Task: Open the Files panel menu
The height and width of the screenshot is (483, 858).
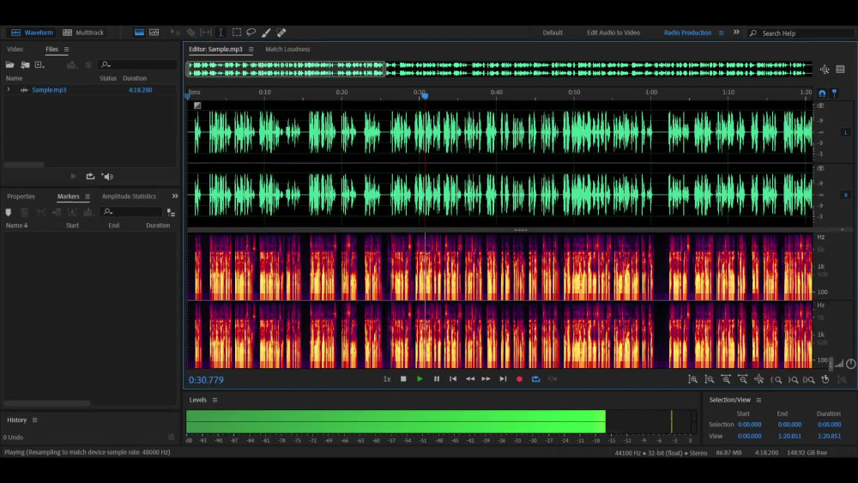Action: (x=66, y=49)
